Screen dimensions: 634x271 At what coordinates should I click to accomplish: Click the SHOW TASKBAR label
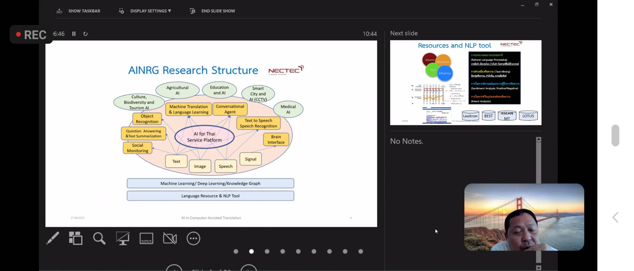coord(84,11)
